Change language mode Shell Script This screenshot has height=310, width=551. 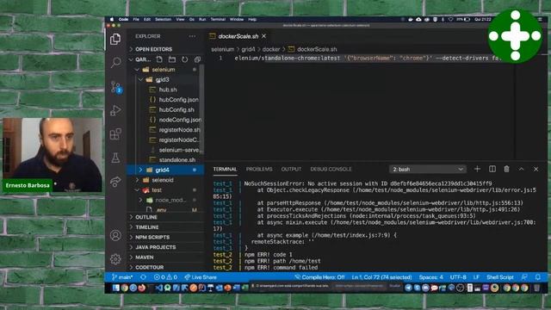click(x=499, y=277)
